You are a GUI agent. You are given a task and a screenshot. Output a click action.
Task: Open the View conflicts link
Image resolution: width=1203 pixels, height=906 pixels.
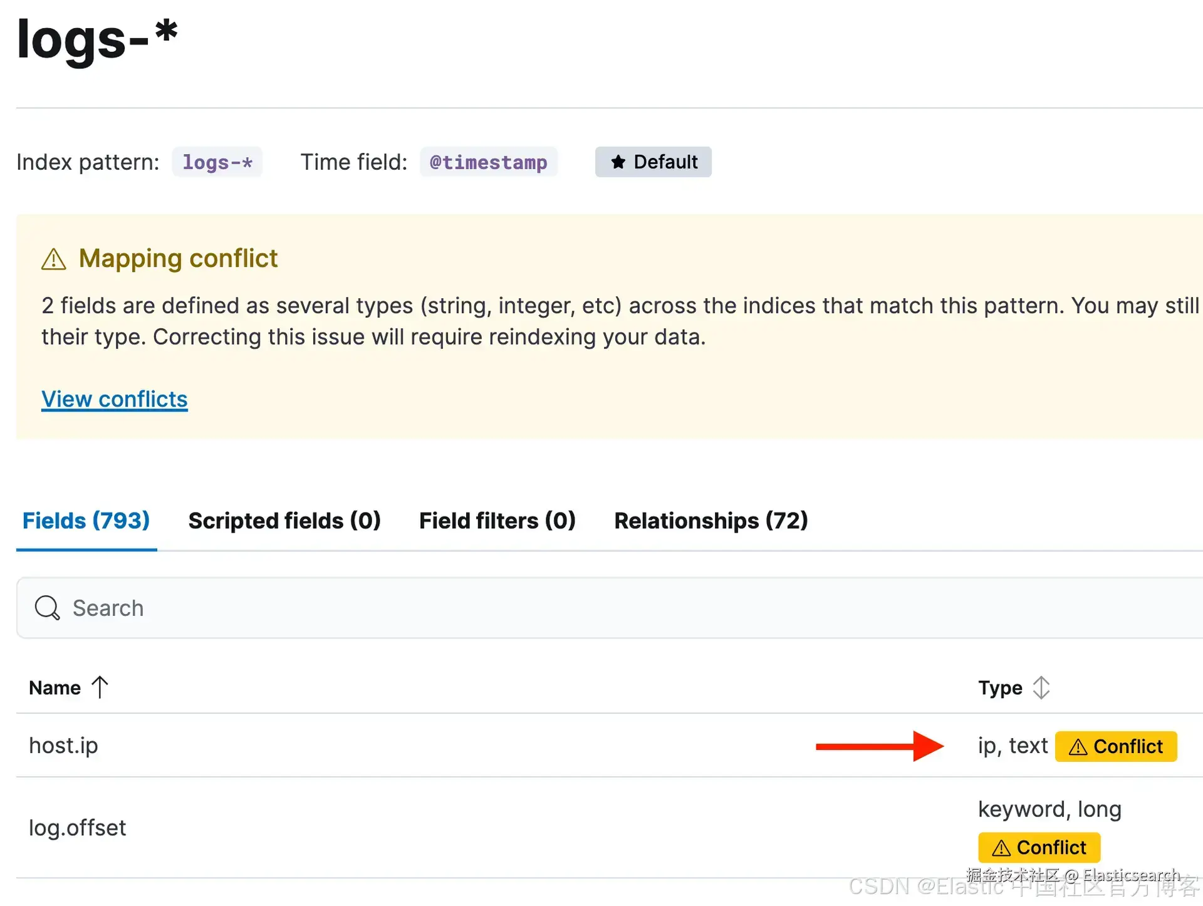115,399
